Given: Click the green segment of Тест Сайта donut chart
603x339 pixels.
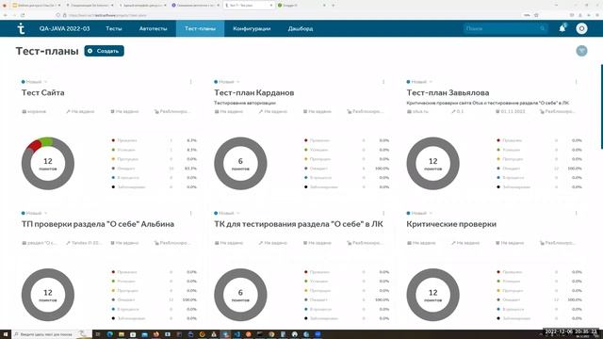Looking at the screenshot, I should 46,142.
